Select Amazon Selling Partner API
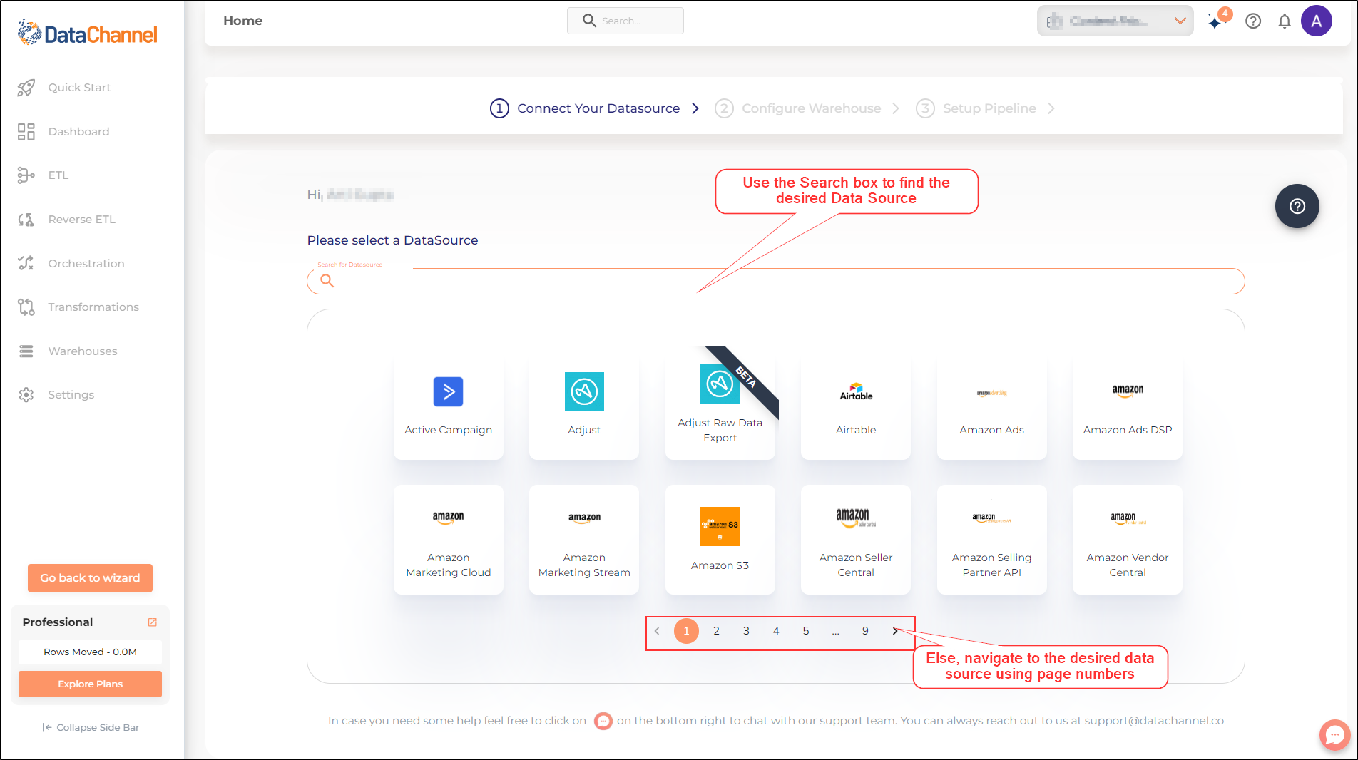This screenshot has height=760, width=1358. pos(992,540)
